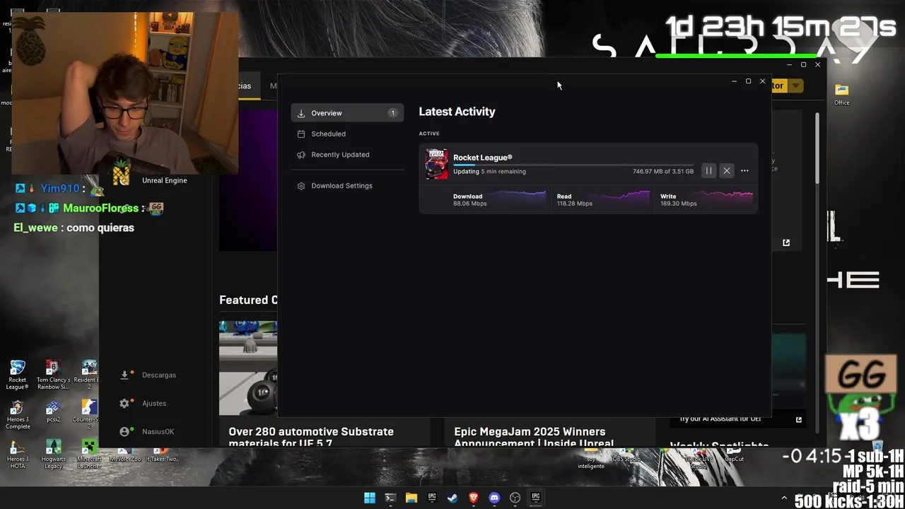Viewport: 905px width, 509px height.
Task: Select Unreal Engine in launcher sidebar
Action: (164, 180)
